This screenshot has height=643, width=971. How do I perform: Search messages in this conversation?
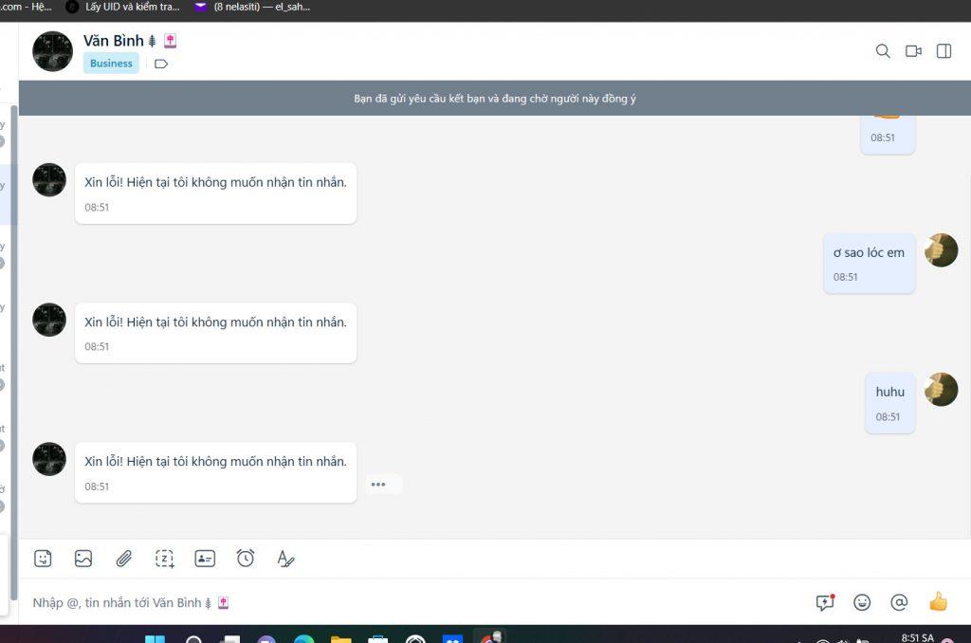pos(883,51)
